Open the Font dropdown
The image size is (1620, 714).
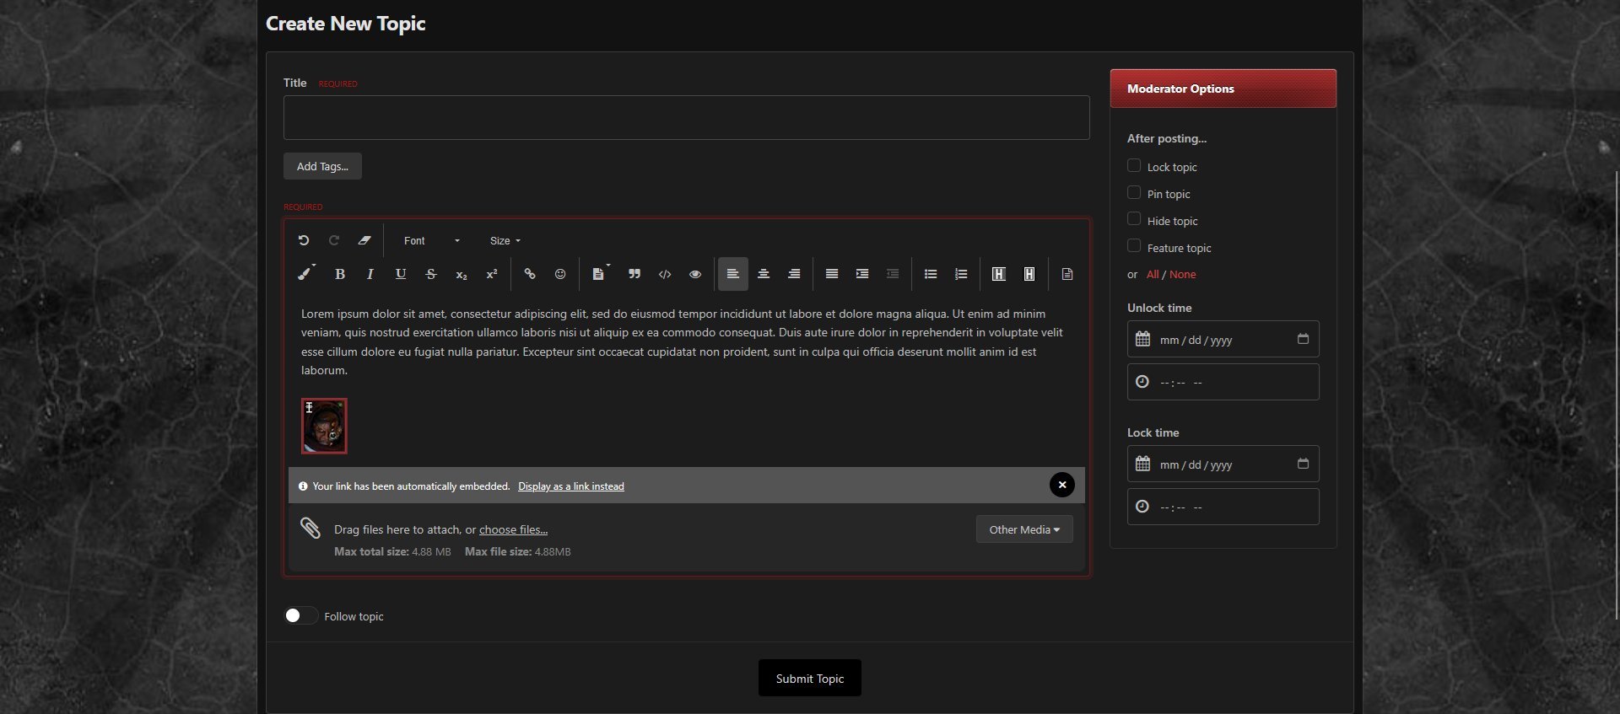[x=431, y=241]
